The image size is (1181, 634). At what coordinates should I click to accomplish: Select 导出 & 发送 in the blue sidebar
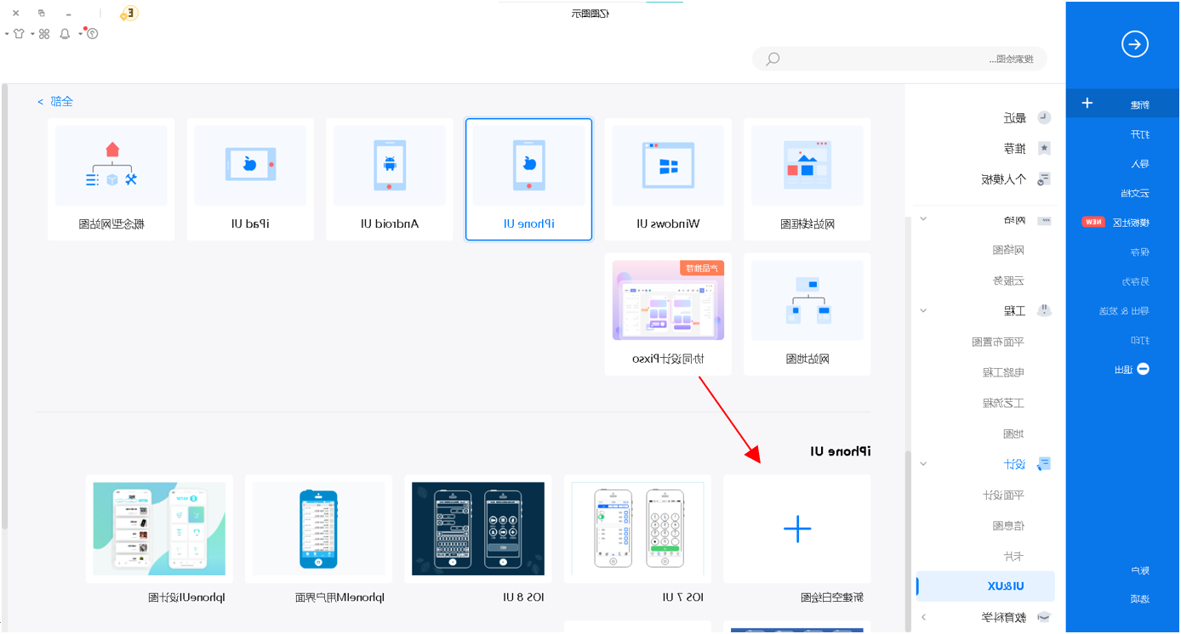[1124, 311]
